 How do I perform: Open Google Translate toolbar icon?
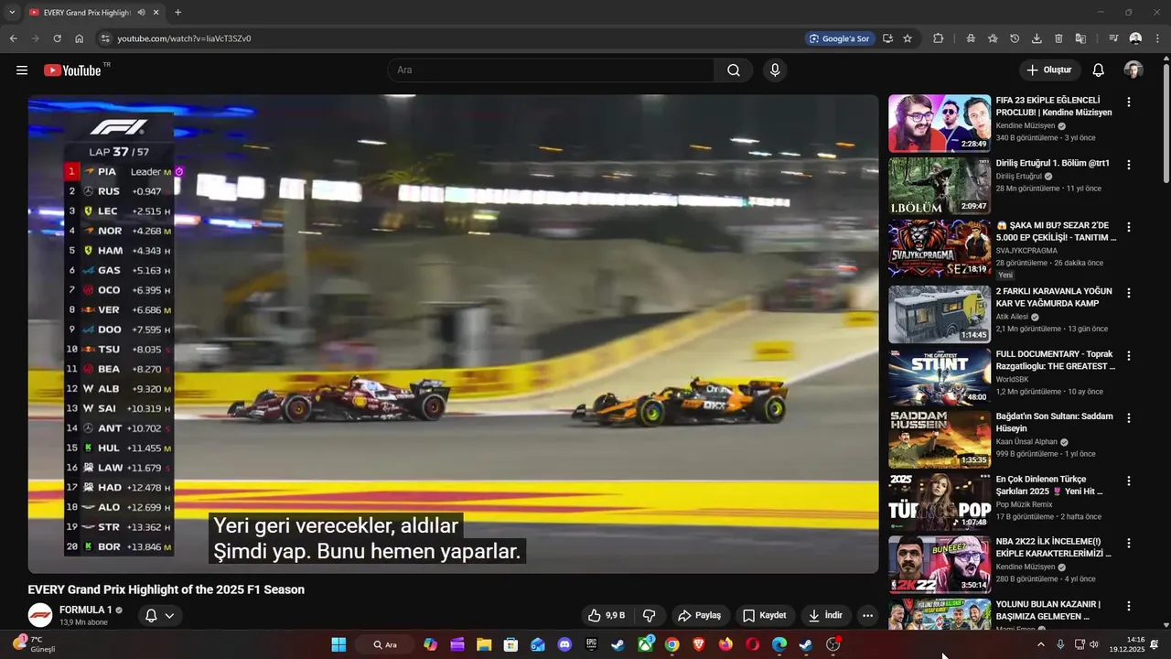click(1080, 38)
